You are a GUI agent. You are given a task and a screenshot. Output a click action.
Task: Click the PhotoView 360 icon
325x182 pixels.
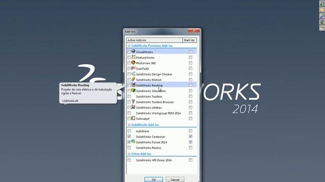click(x=133, y=63)
